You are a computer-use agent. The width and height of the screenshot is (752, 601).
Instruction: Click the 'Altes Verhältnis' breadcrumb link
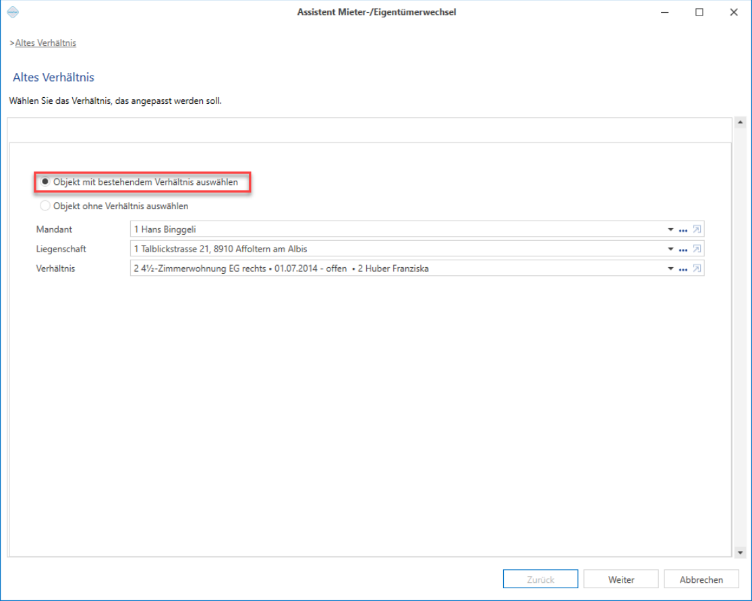(x=46, y=42)
